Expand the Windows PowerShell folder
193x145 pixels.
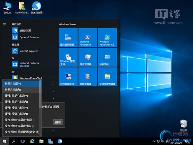click(x=53, y=78)
